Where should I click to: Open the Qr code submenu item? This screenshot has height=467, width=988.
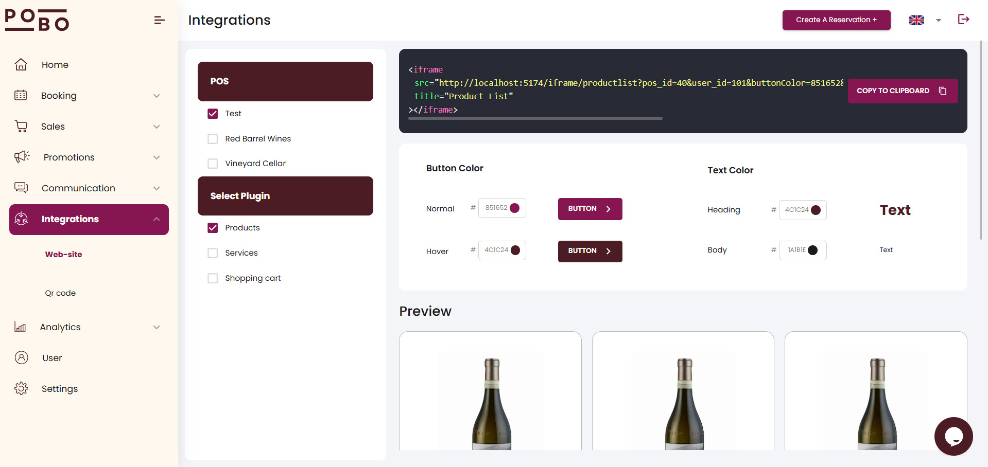pos(60,293)
